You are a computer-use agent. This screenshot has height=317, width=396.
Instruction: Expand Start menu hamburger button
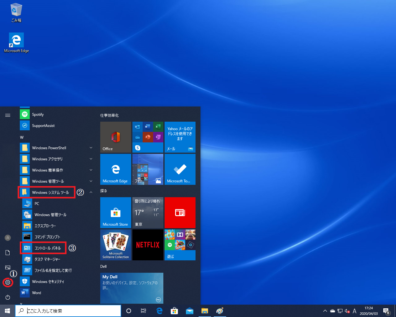coord(8,115)
